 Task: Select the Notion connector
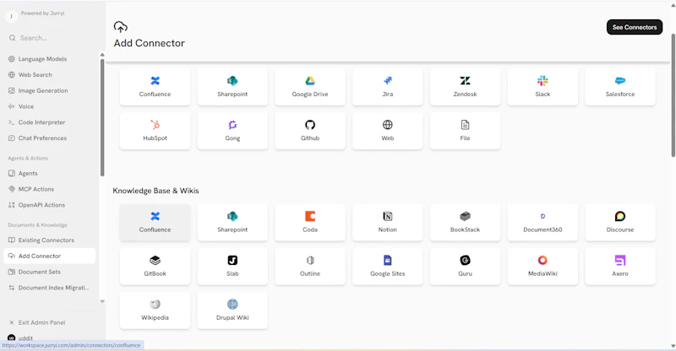[388, 222]
